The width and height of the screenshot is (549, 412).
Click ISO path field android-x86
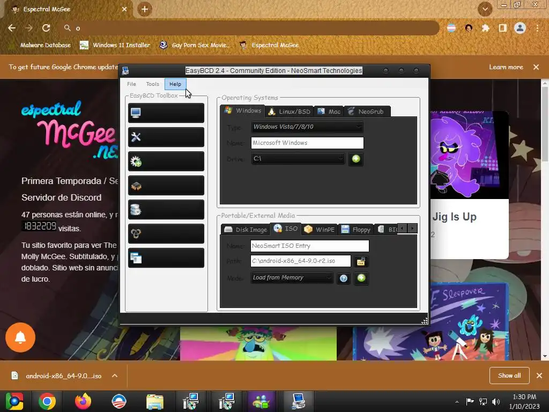pos(301,261)
